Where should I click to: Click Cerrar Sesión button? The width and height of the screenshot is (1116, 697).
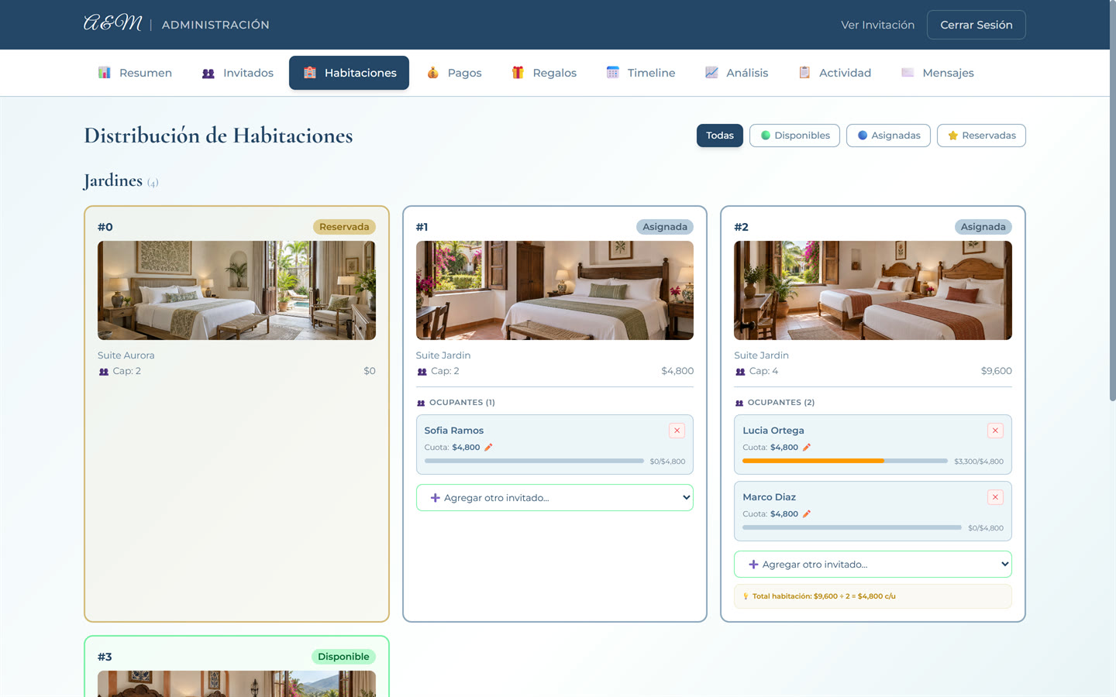coord(976,25)
